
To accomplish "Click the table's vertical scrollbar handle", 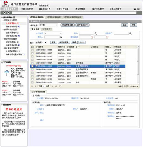I will point(138,61).
